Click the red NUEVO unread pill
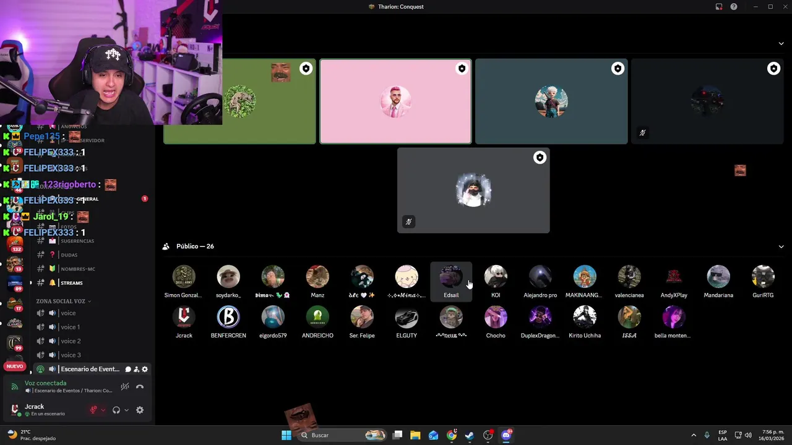Screen dimensions: 792x445 click(15, 367)
